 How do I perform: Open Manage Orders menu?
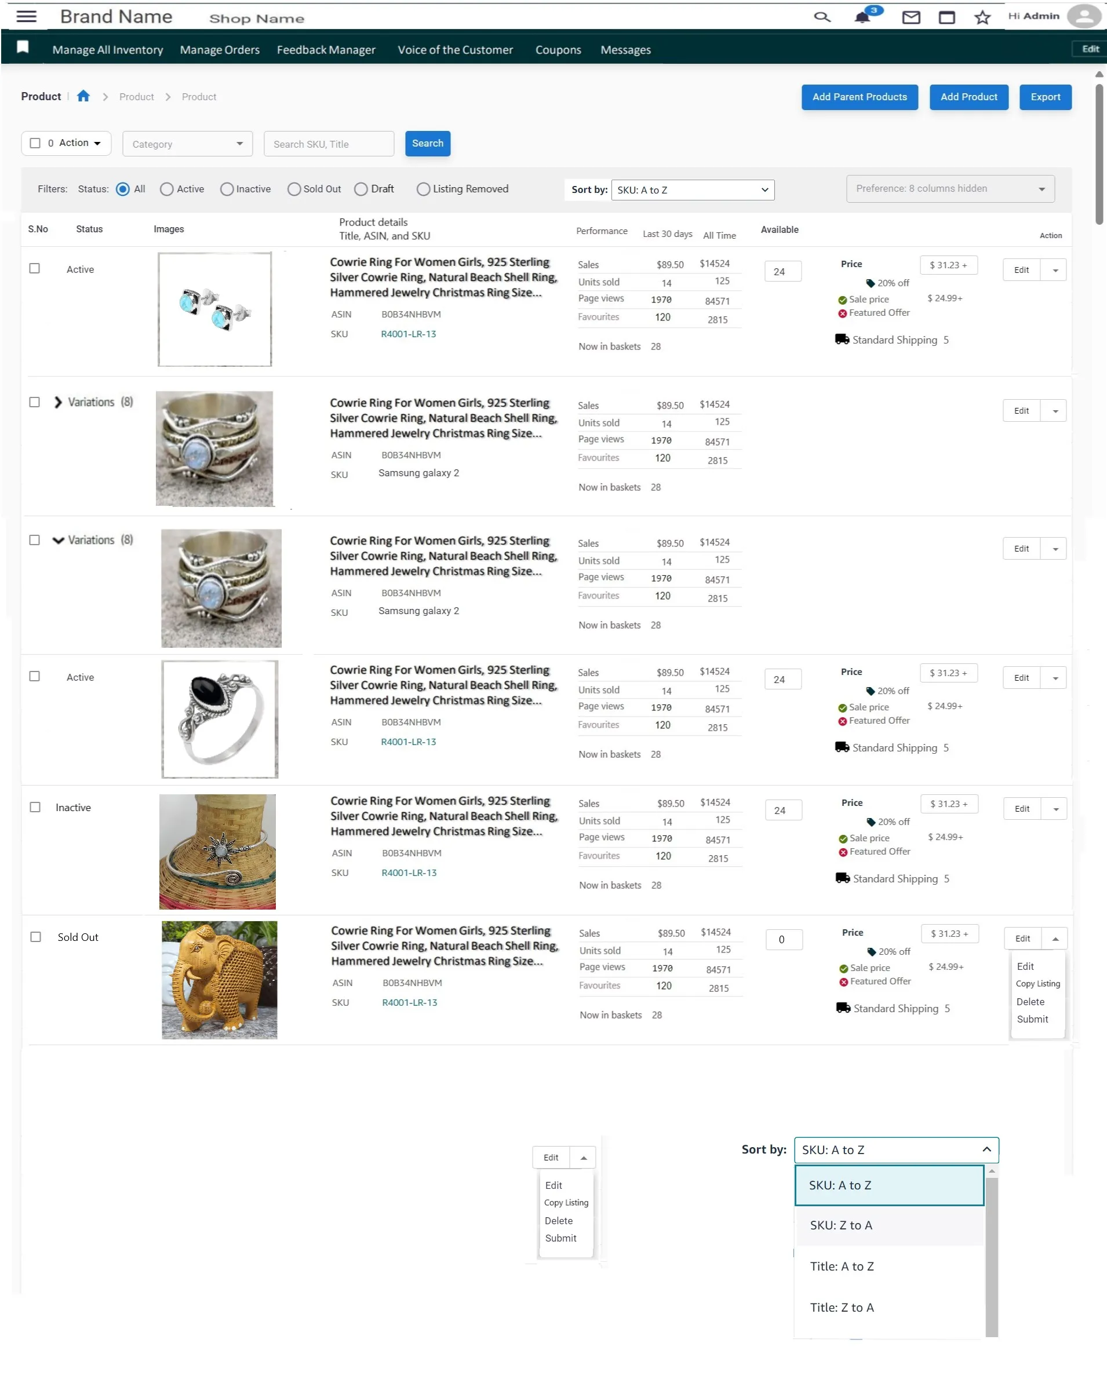click(219, 50)
